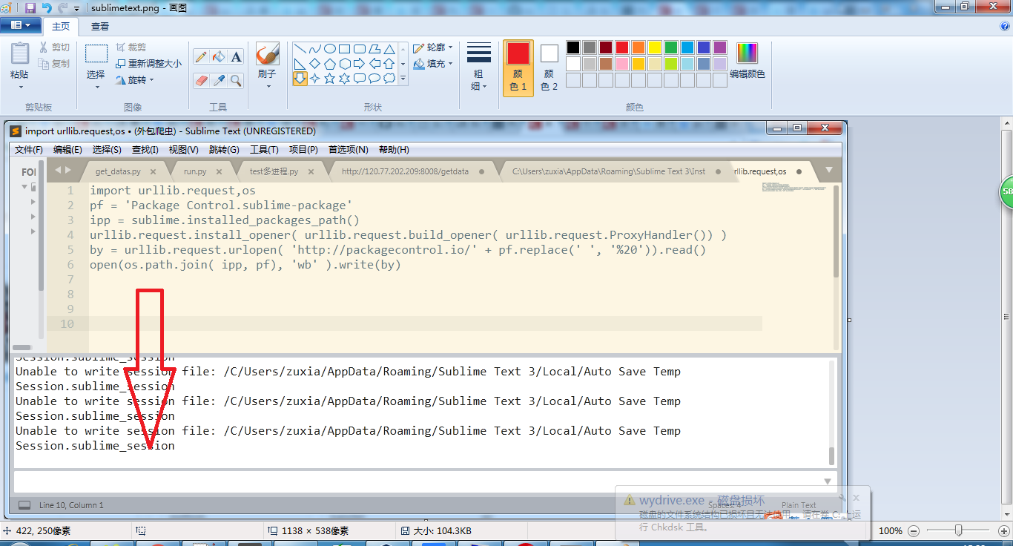Image resolution: width=1013 pixels, height=546 pixels.
Task: Open Paint Help via question mark icon
Action: pos(1005,26)
